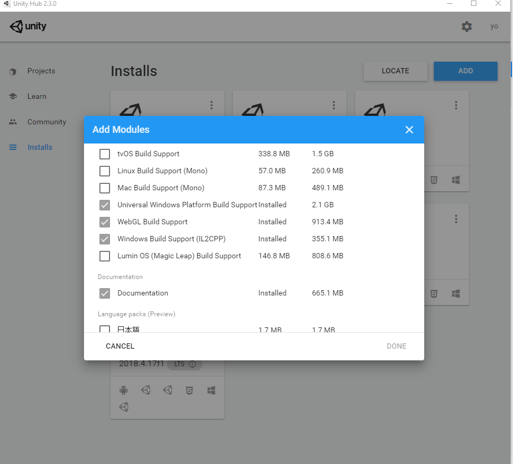This screenshot has height=464, width=513.
Task: Open second install card's three-dot menu
Action: 334,105
